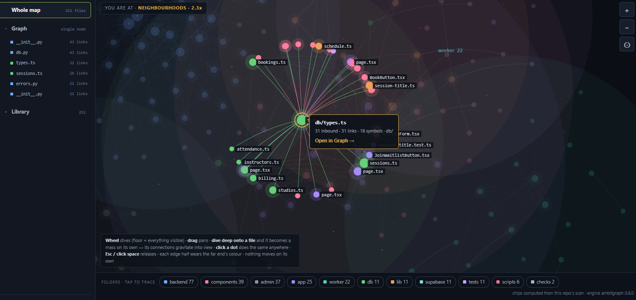Click the Neighbourhoods 2.3x location indicator
The image size is (636, 300).
click(x=154, y=8)
